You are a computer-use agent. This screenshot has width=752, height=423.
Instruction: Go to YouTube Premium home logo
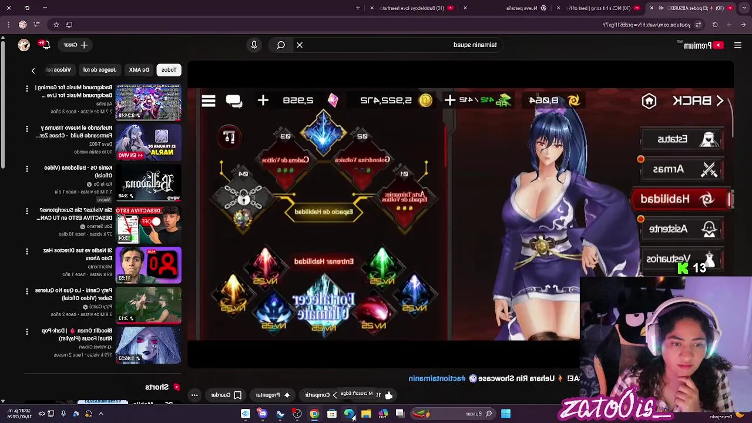click(x=701, y=45)
